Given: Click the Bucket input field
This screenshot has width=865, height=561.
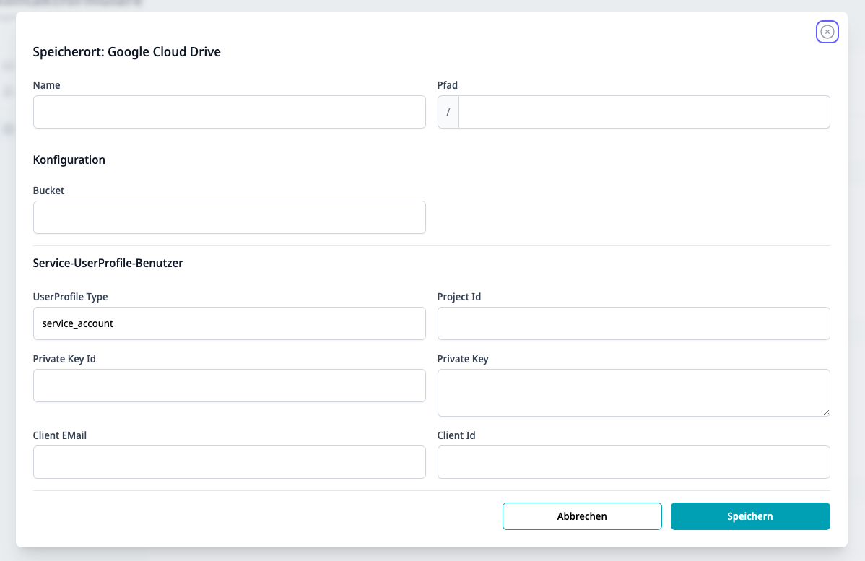Looking at the screenshot, I should pyautogui.click(x=230, y=217).
